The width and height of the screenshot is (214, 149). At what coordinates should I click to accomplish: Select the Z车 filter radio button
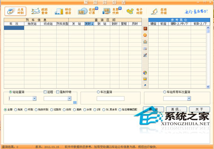click(x=95, y=109)
